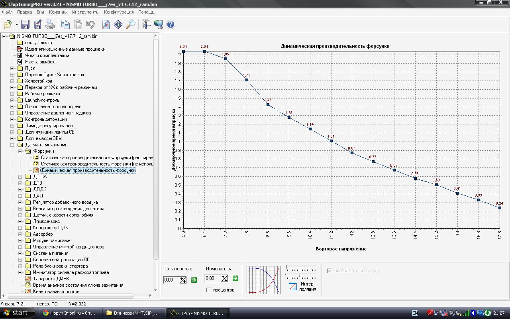Expand the 'Рабочие режимы' folder
The height and width of the screenshot is (319, 510).
pyautogui.click(x=12, y=94)
